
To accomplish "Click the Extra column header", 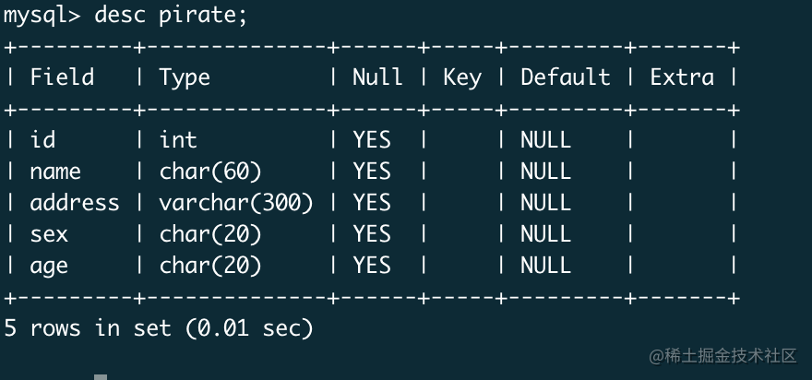I will [x=682, y=77].
